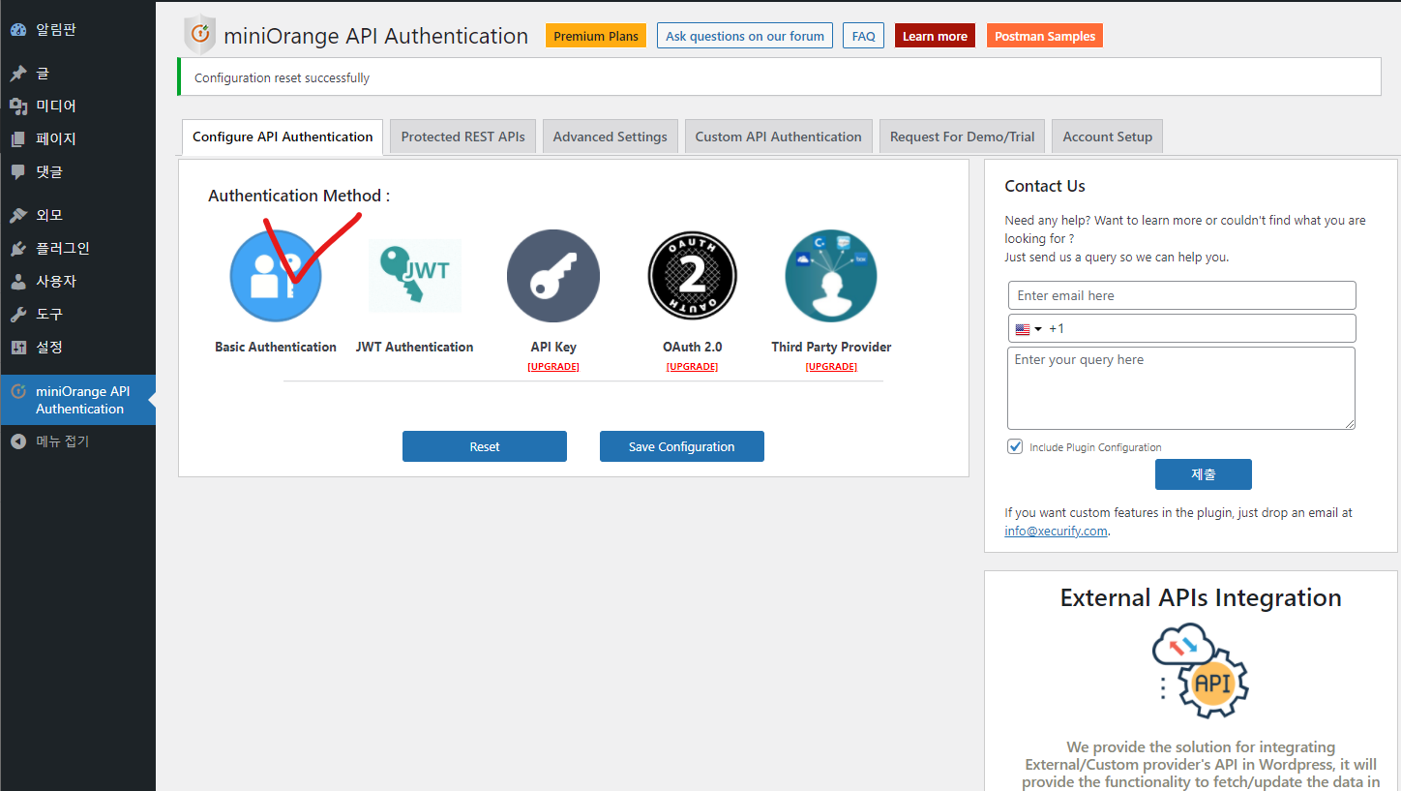Click the UPGRADE link under API Key
Viewport: 1401px width, 791px height.
pyautogui.click(x=553, y=367)
